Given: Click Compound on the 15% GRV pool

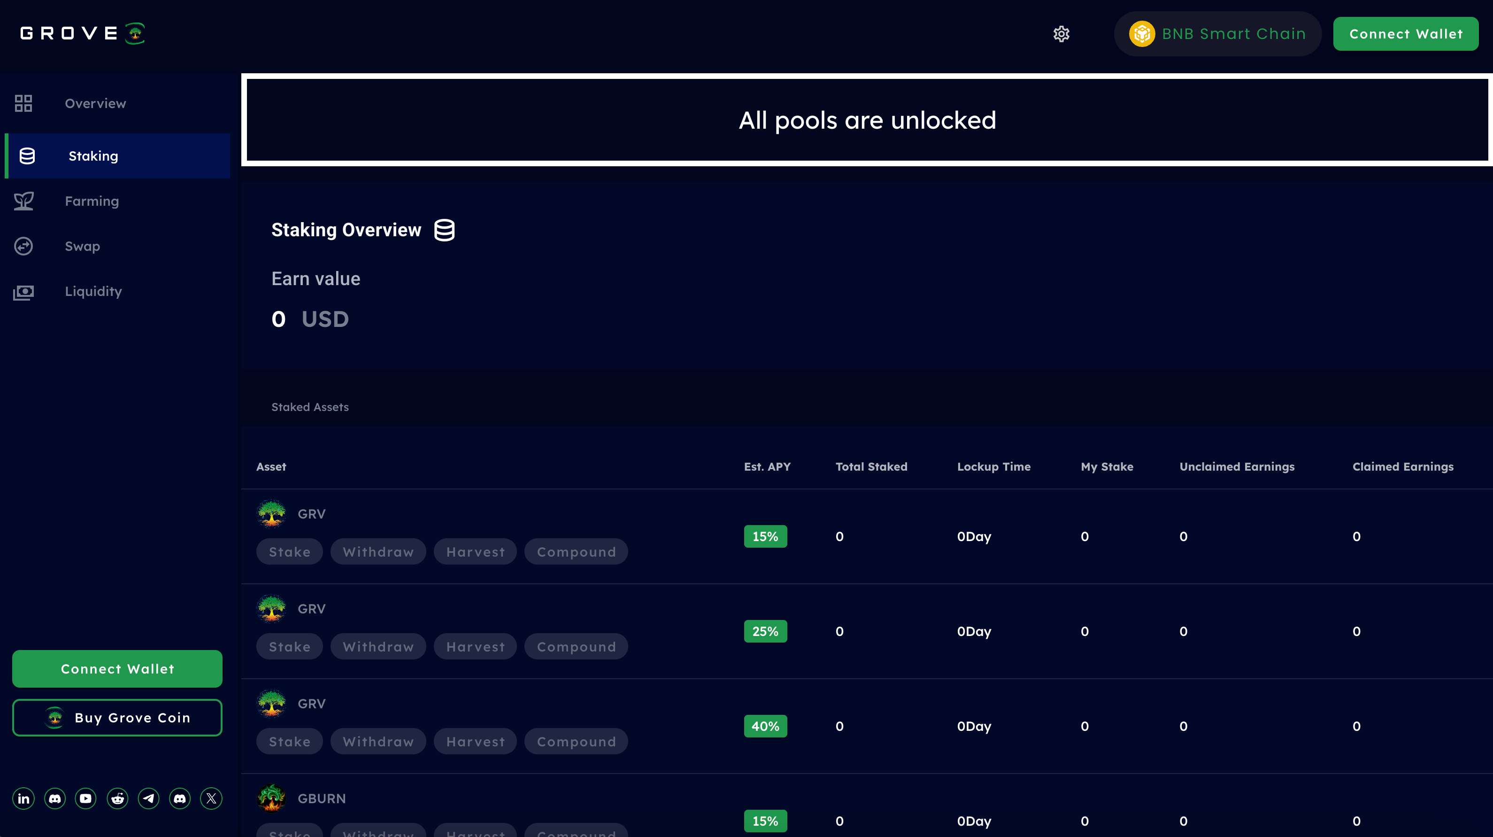Looking at the screenshot, I should [576, 552].
